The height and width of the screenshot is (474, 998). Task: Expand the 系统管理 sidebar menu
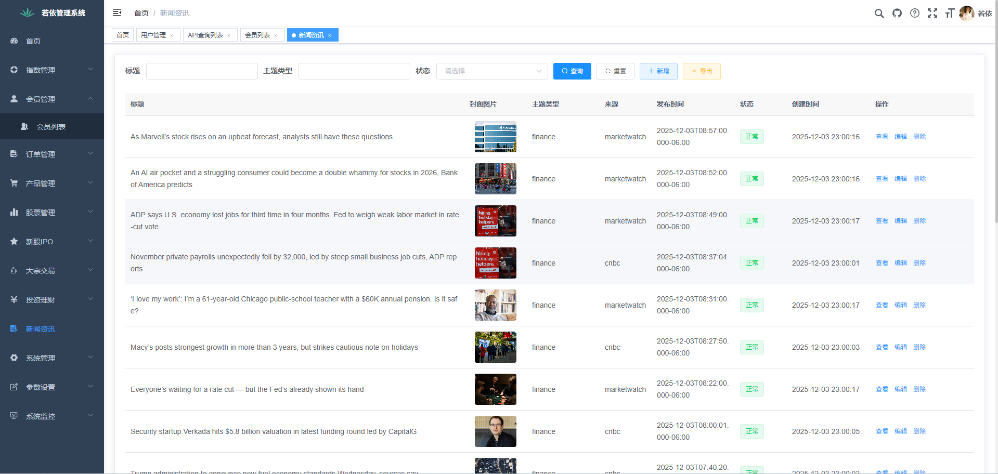52,358
